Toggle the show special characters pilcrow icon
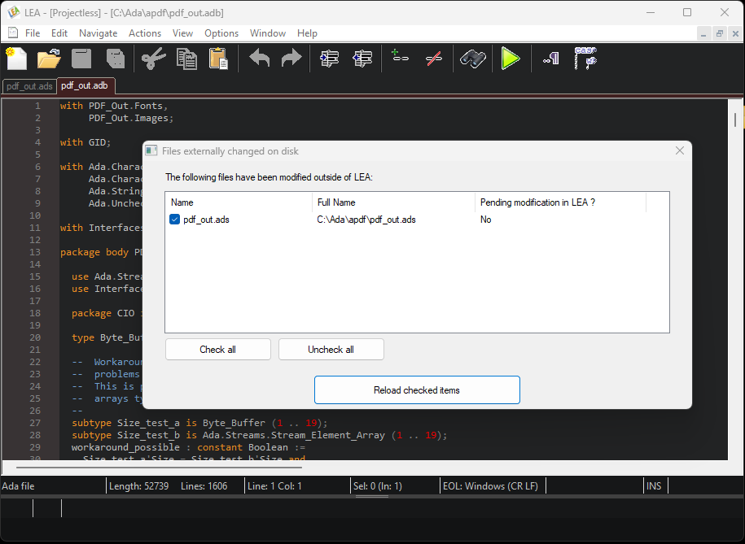Screen dimensions: 745x544 tap(550, 59)
